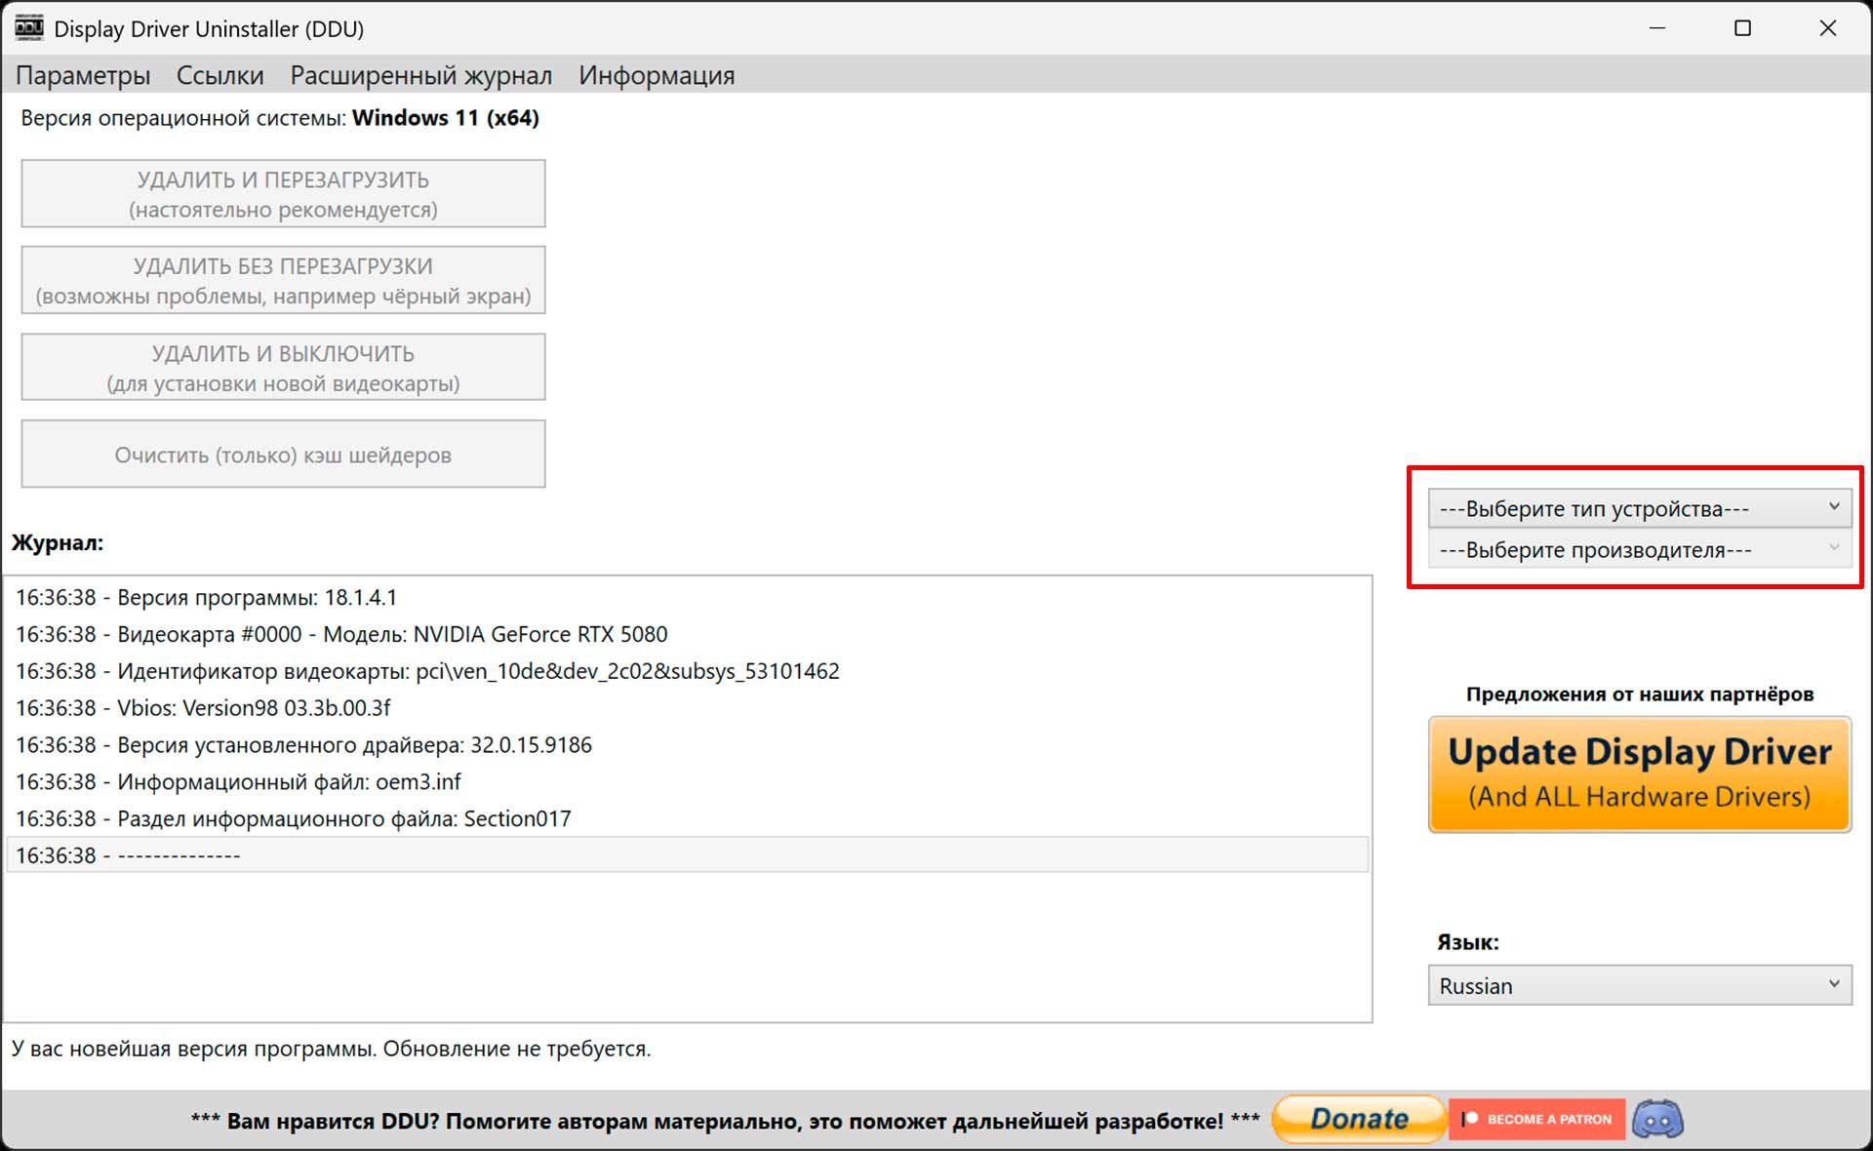Open the language dropdown showing Russian
The width and height of the screenshot is (1873, 1151).
pos(1638,985)
